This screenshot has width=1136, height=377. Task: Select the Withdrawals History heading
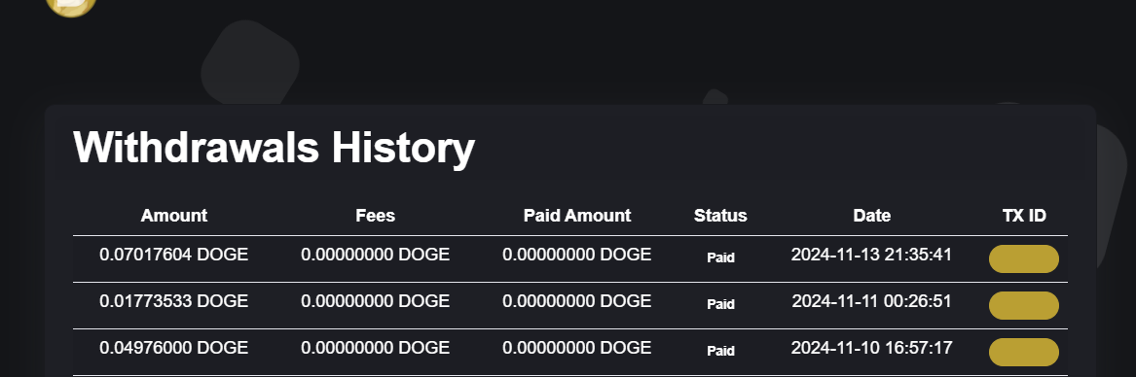[274, 148]
